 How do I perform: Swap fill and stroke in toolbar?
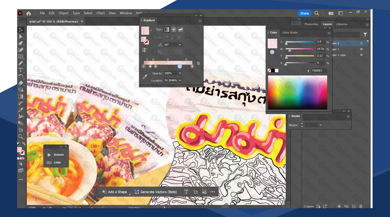click(x=24, y=144)
